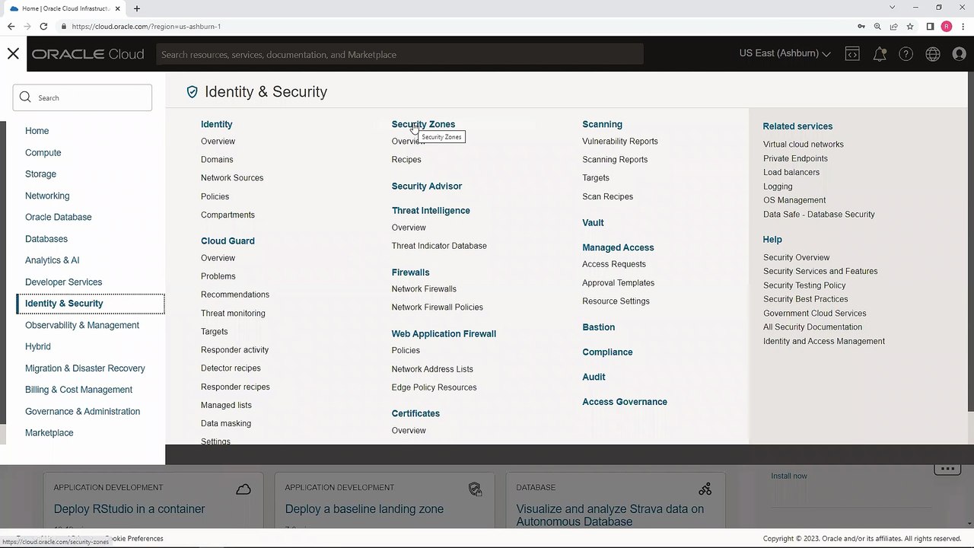Click the Strava data cycling icon
Screen dimensions: 974x548
pyautogui.click(x=705, y=489)
